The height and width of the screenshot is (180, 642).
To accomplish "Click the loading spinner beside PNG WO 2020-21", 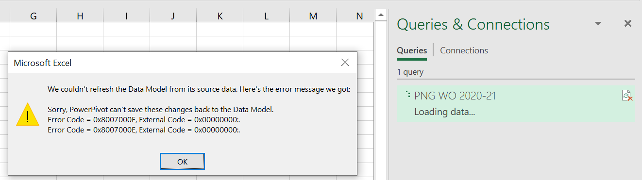I will pyautogui.click(x=408, y=94).
